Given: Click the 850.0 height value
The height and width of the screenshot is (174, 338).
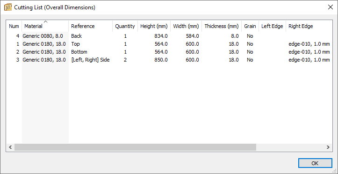Looking at the screenshot, I should pos(161,60).
